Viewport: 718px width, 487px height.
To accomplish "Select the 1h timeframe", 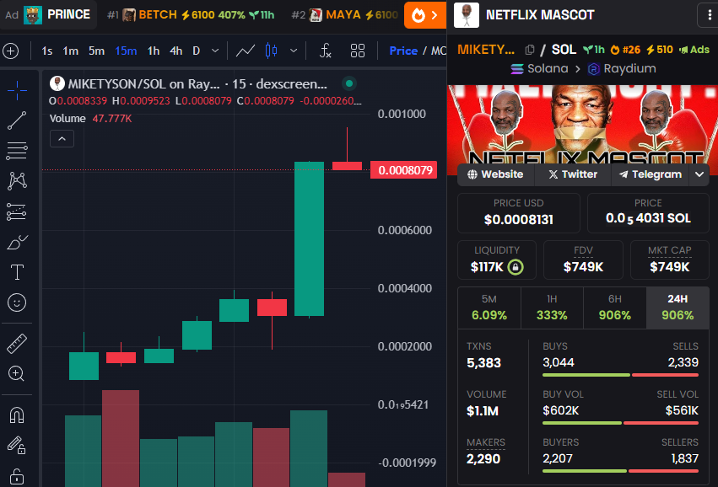I will (x=154, y=51).
